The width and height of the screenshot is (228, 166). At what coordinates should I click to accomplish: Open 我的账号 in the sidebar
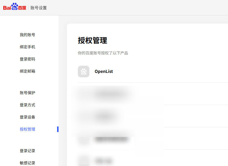(x=27, y=35)
